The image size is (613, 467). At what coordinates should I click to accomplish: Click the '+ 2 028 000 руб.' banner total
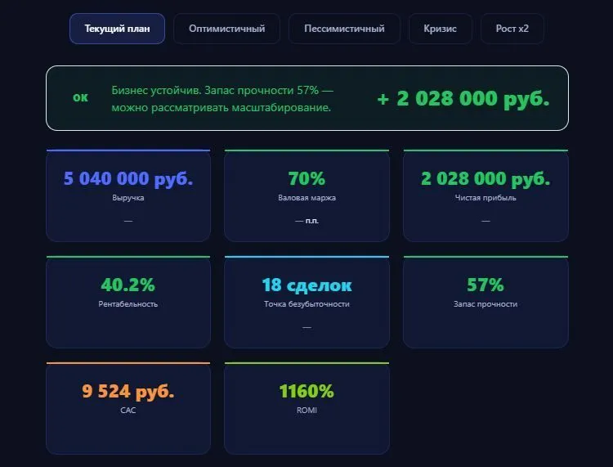(463, 98)
